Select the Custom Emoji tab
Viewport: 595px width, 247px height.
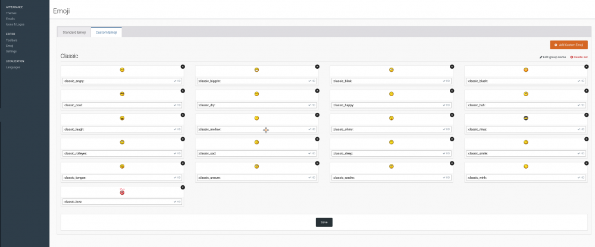[x=107, y=32]
